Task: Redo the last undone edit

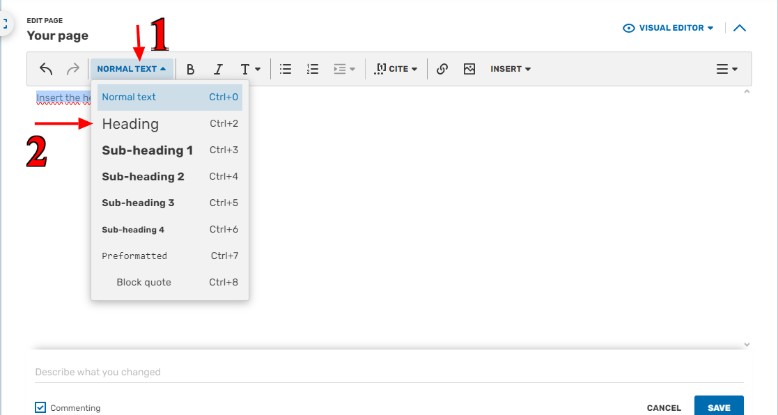Action: pos(72,69)
